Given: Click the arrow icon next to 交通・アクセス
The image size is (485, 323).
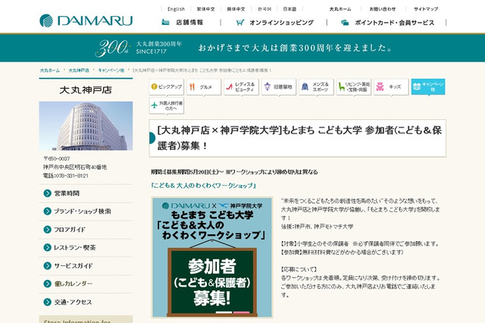Looking at the screenshot, I should point(47,302).
